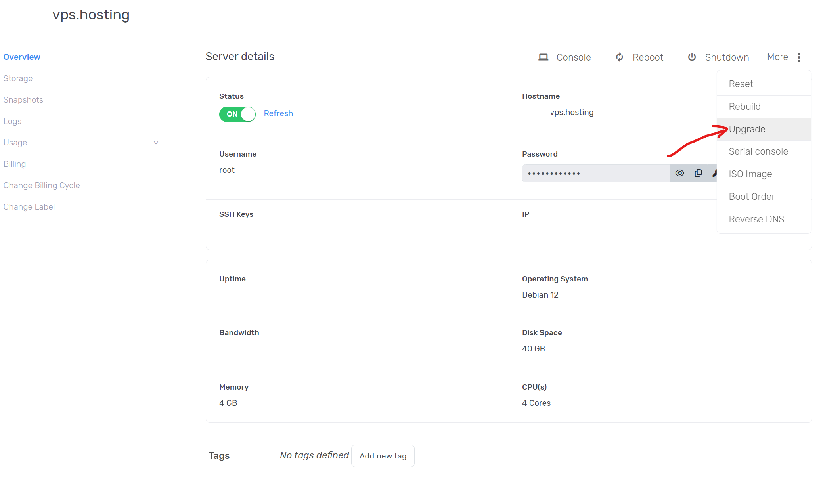Click the Console laptop icon

tap(543, 57)
